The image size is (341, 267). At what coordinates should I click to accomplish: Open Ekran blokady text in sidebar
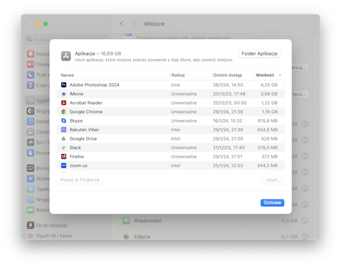click(x=52, y=225)
